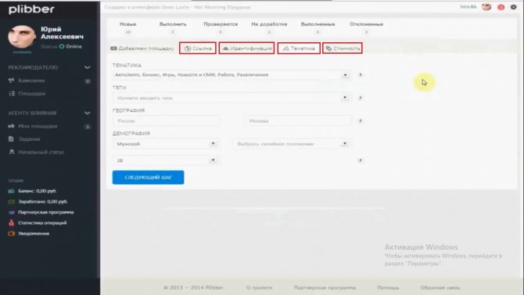Click the settings gear icon in top bar

(x=513, y=7)
